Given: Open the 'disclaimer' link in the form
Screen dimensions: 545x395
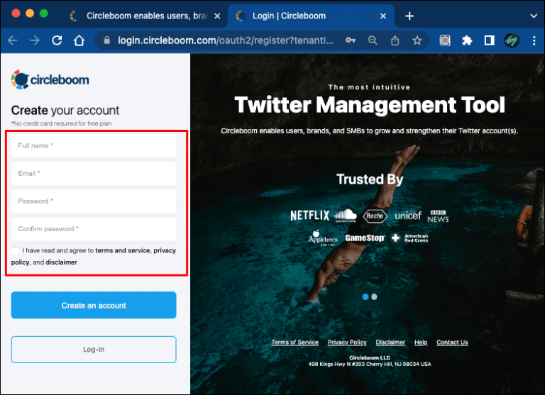Looking at the screenshot, I should coord(61,262).
